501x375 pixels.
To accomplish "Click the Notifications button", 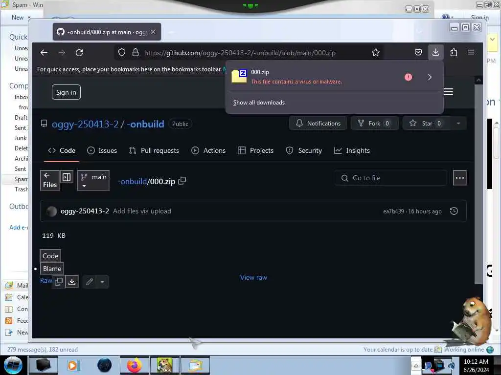I will [x=318, y=124].
